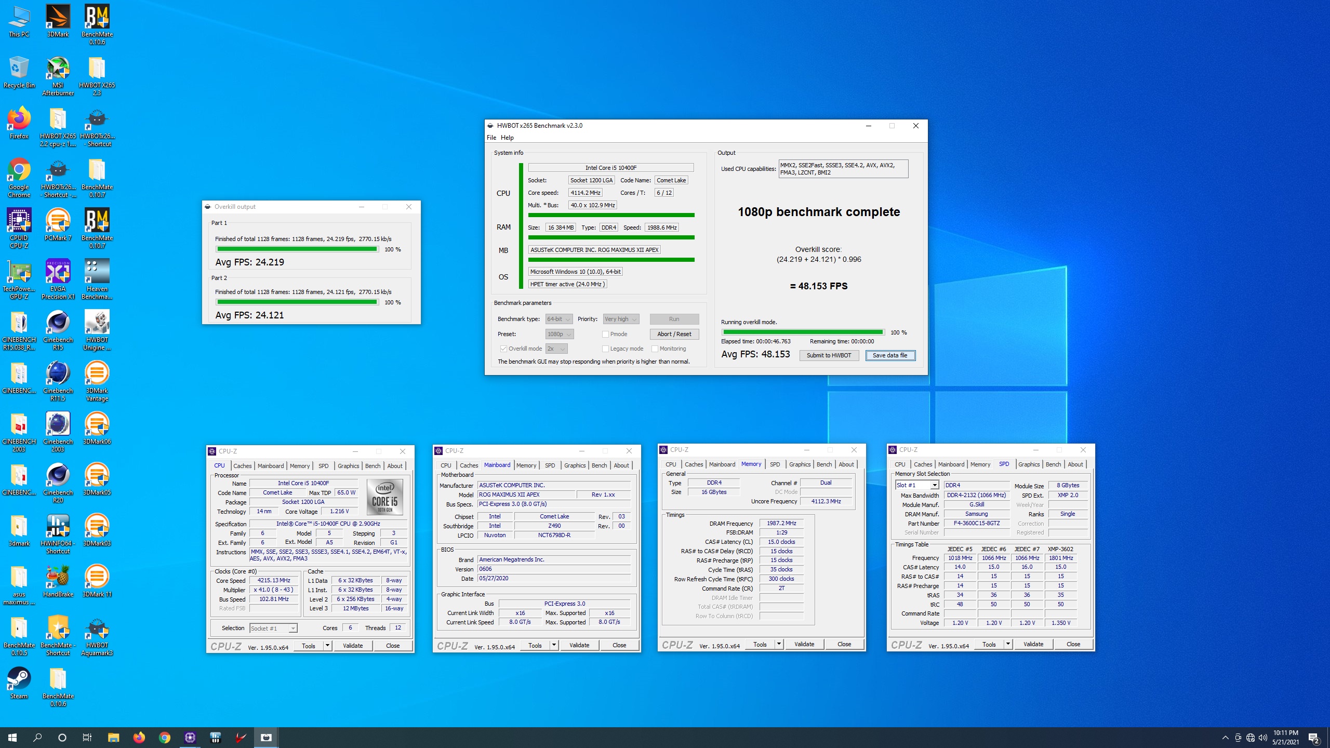Click the Part 2 progress bar
Viewport: 1330px width, 748px height.
click(297, 302)
